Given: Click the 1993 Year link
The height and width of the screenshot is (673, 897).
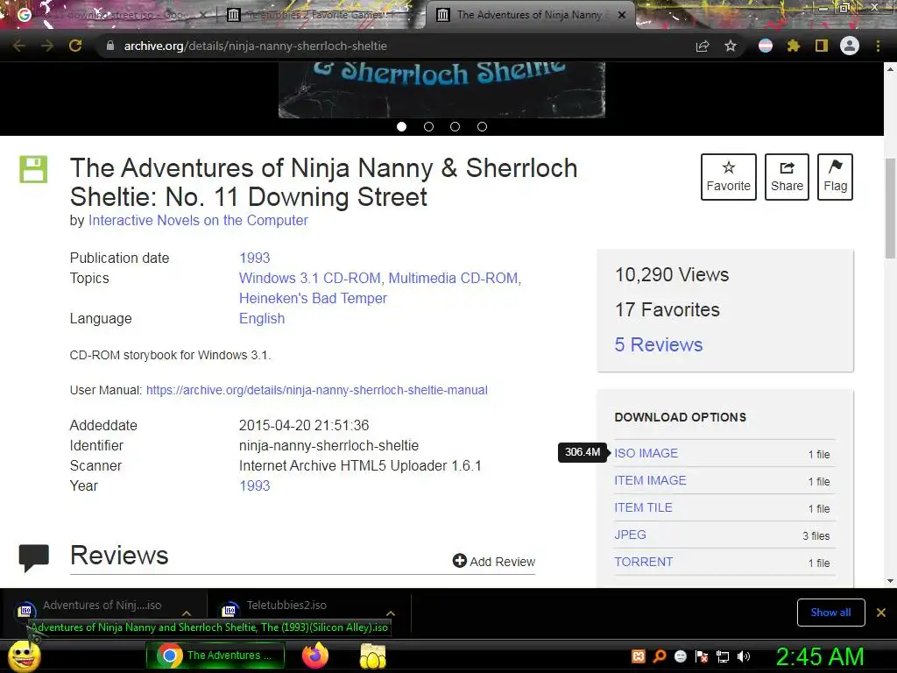Looking at the screenshot, I should point(255,485).
